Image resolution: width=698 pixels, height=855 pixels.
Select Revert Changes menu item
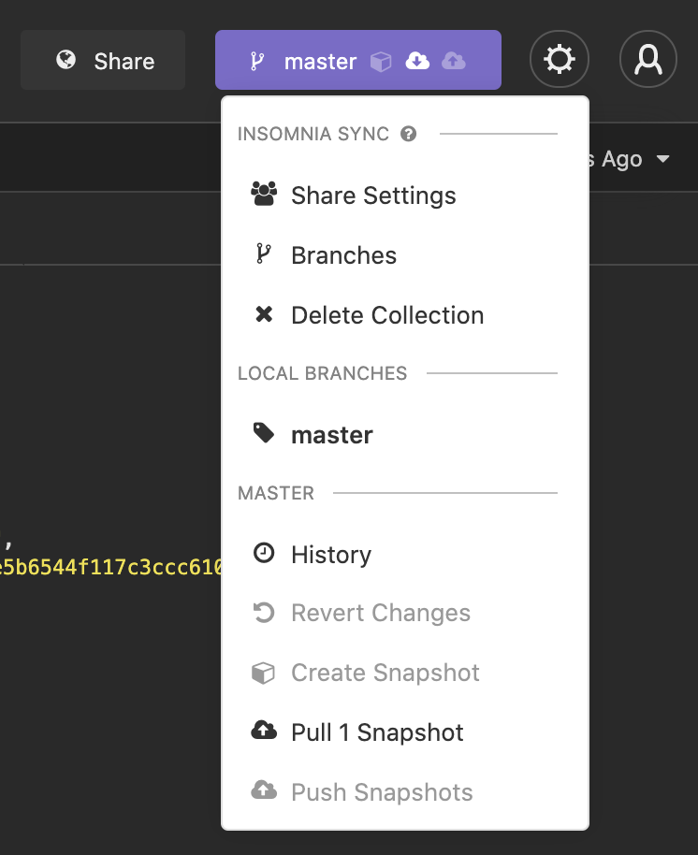[381, 614]
